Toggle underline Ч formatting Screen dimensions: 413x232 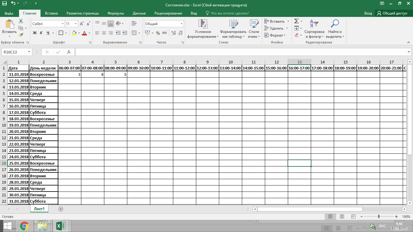pos(48,33)
